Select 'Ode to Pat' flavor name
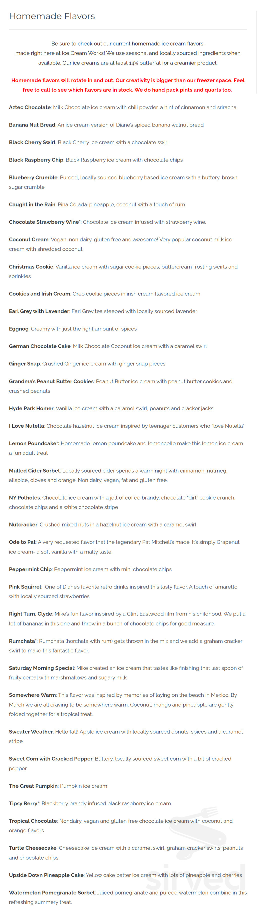 22,542
